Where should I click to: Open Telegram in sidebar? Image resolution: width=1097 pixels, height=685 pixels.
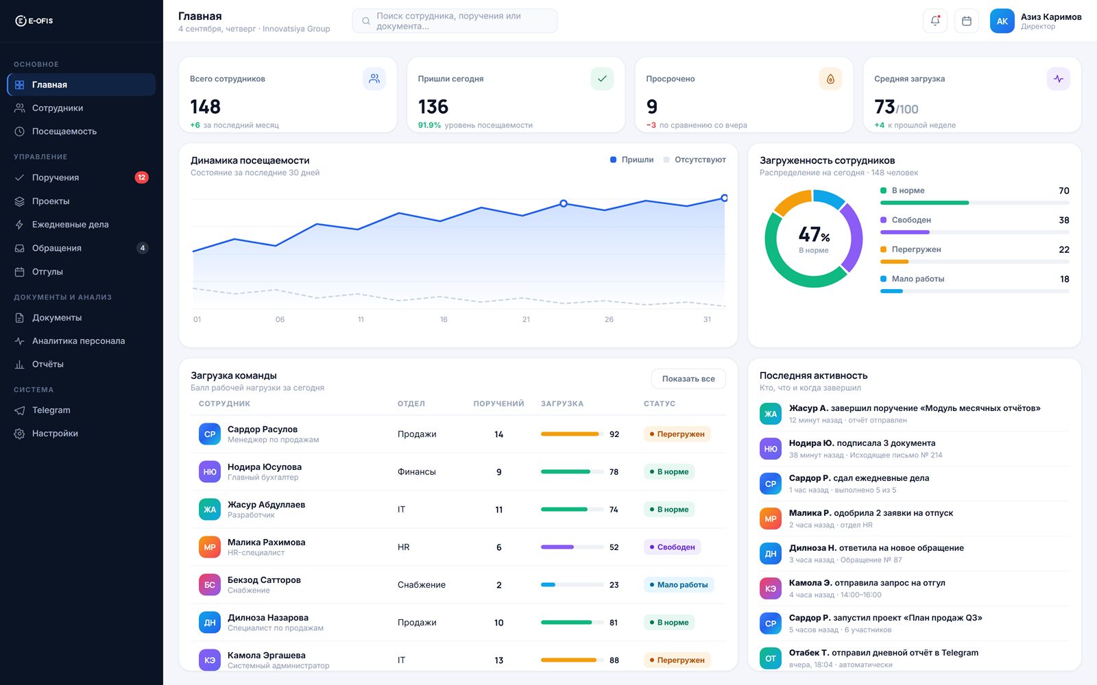[x=82, y=410]
